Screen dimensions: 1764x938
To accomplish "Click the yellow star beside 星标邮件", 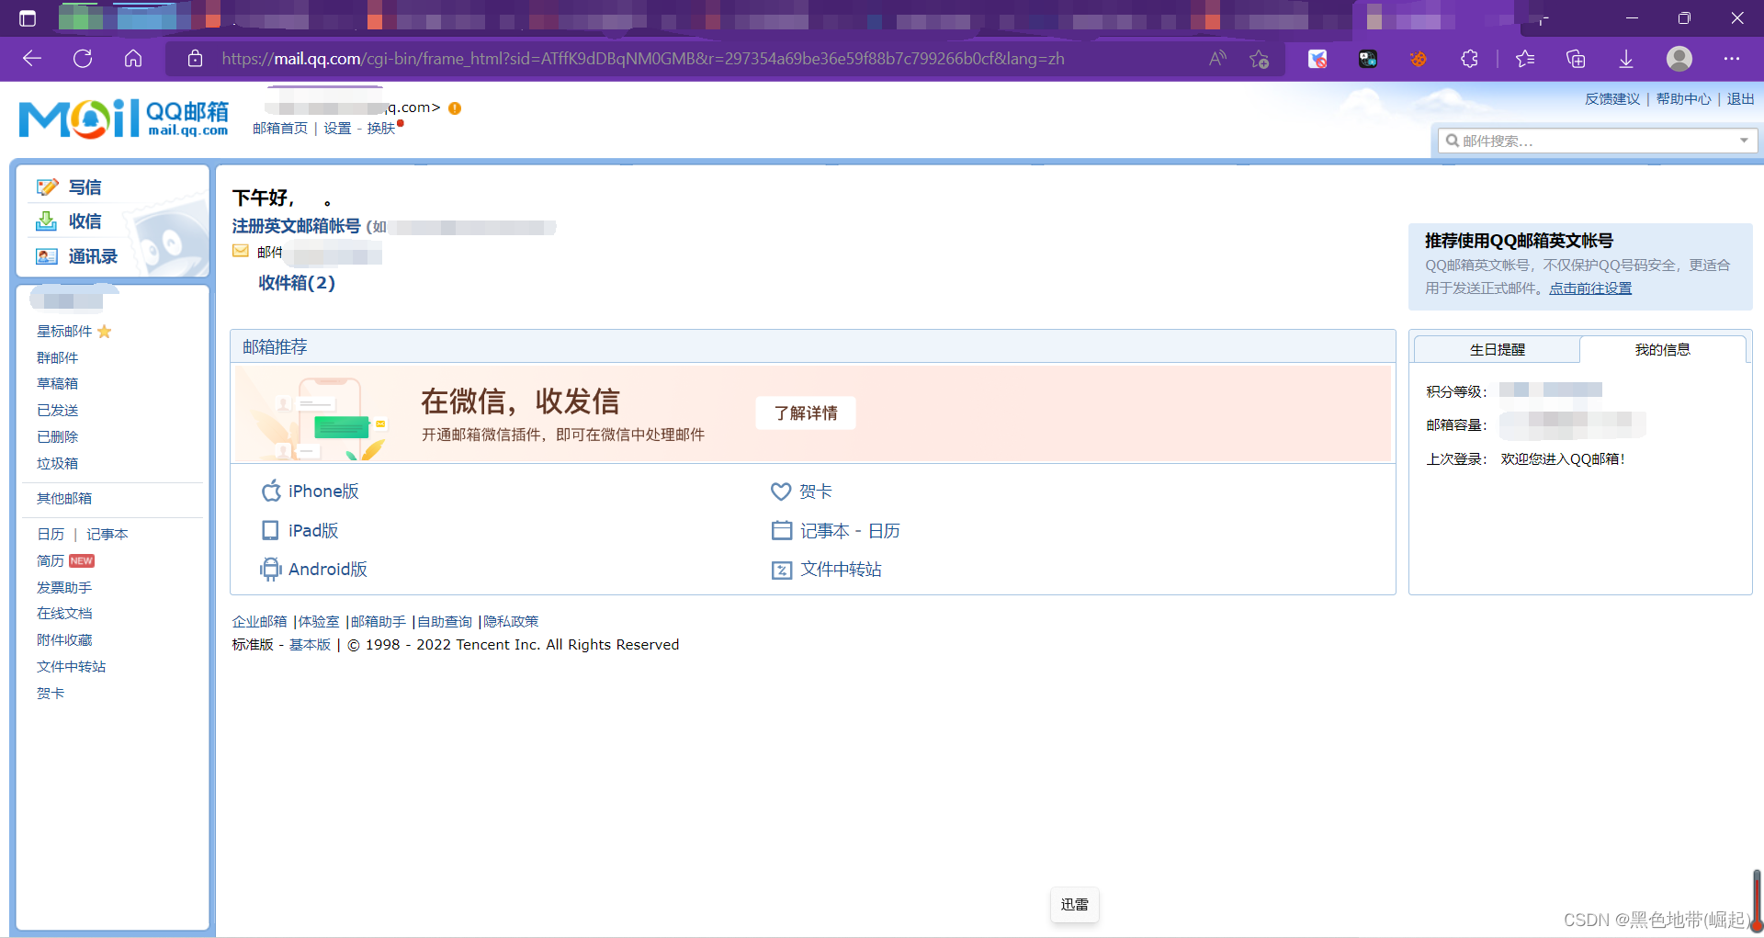I will click(105, 332).
